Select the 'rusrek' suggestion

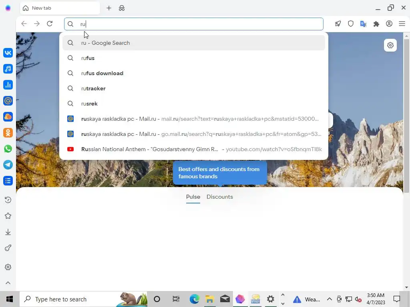(x=194, y=104)
